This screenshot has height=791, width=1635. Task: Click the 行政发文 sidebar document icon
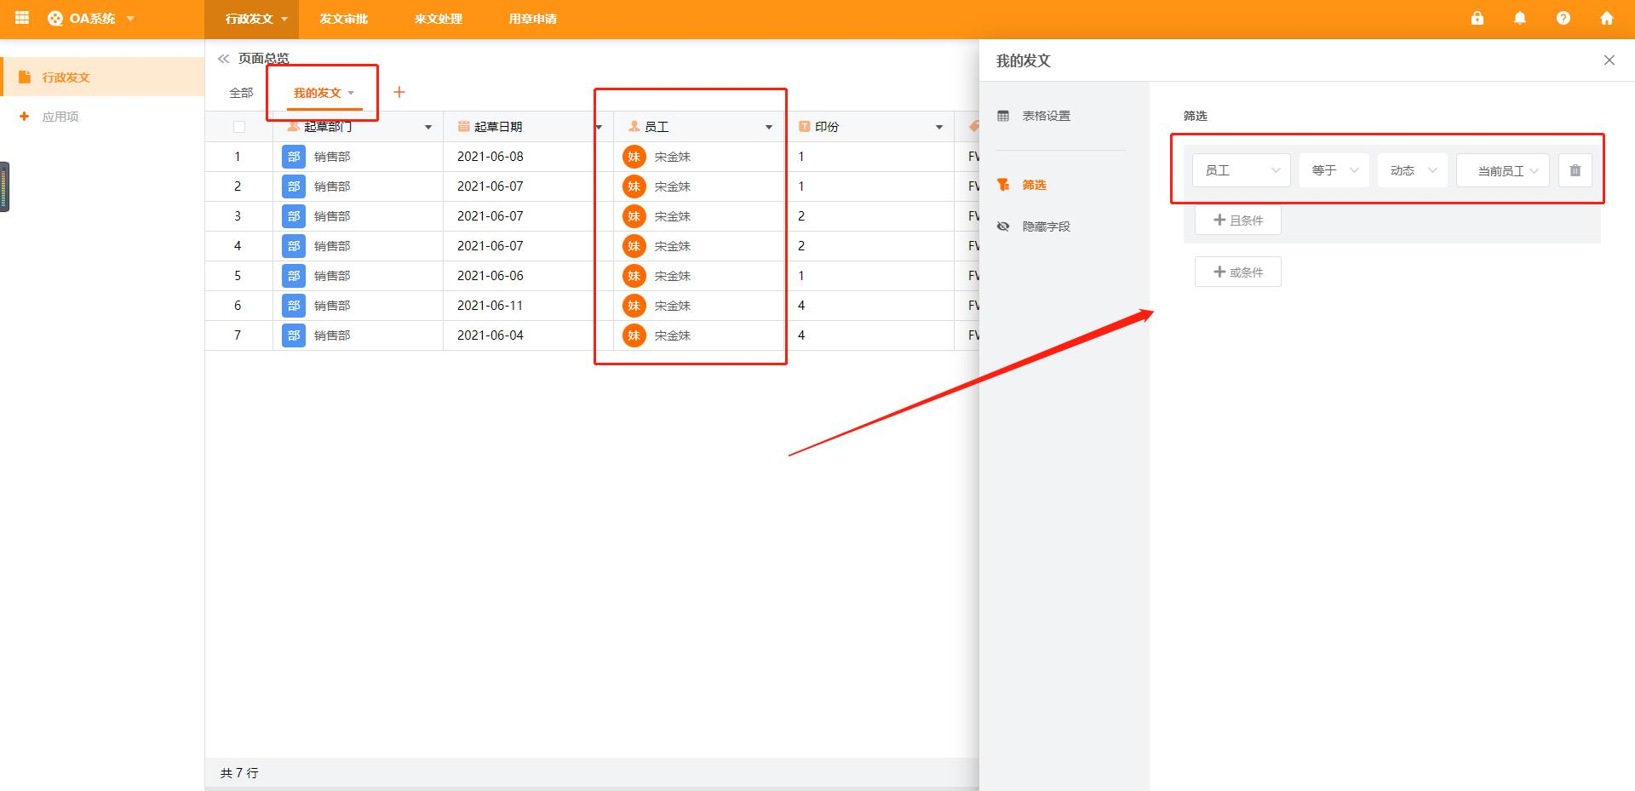tap(25, 77)
